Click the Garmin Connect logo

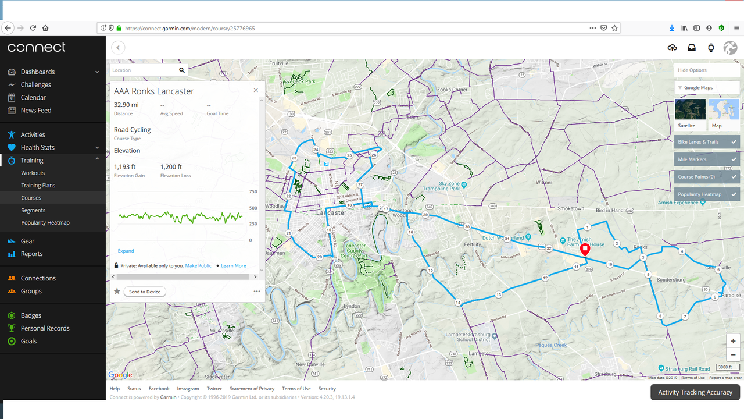[x=36, y=48]
